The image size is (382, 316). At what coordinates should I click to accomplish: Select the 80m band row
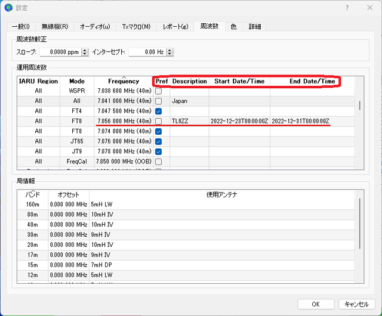point(186,215)
